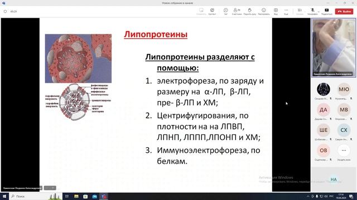The width and height of the screenshot is (357, 200).
Task: Select participant with initials МВ
Action: click(x=344, y=110)
